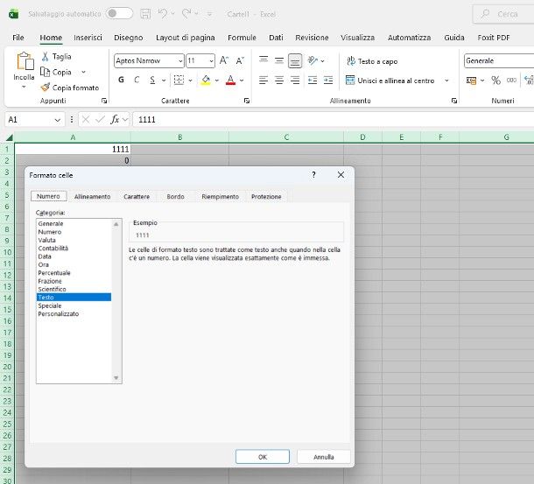Click the dialog help question mark
Viewport: 534px width, 484px height.
(x=313, y=175)
